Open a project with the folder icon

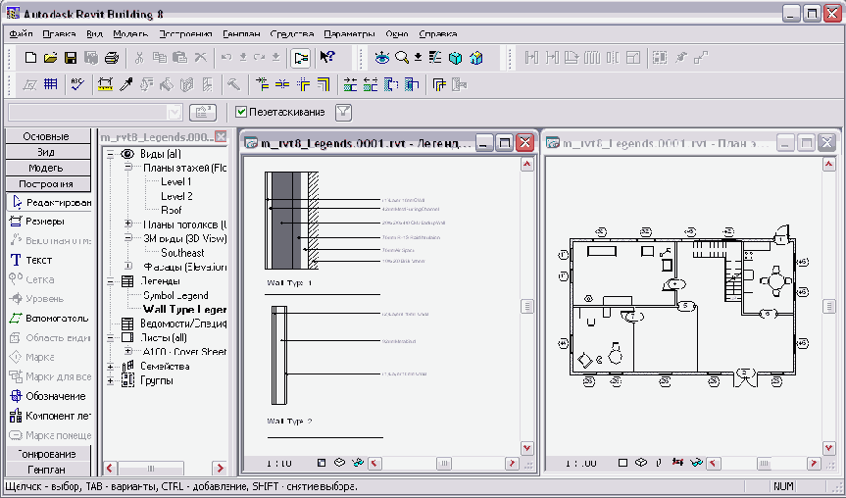click(50, 57)
